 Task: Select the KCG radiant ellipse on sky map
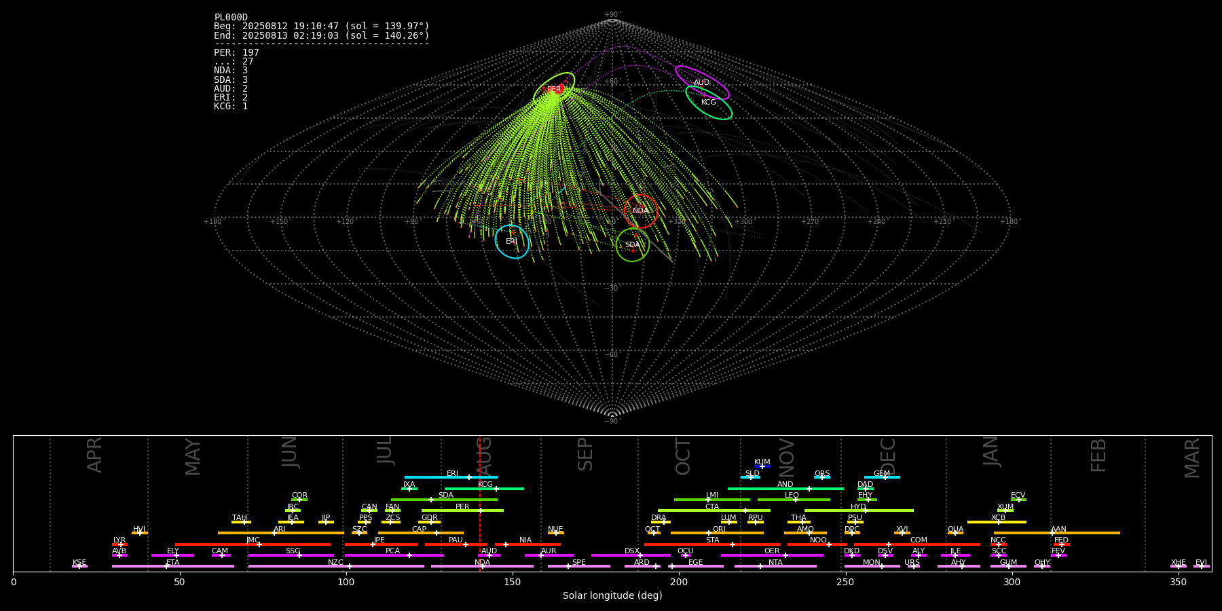[x=709, y=103]
